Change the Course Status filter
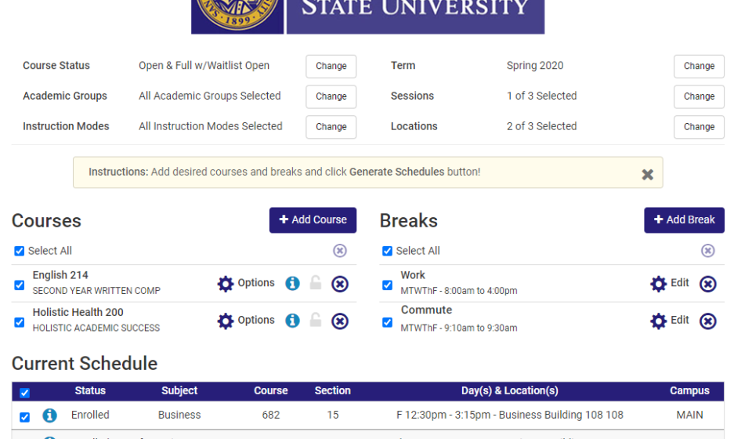This screenshot has height=439, width=752. pos(331,66)
